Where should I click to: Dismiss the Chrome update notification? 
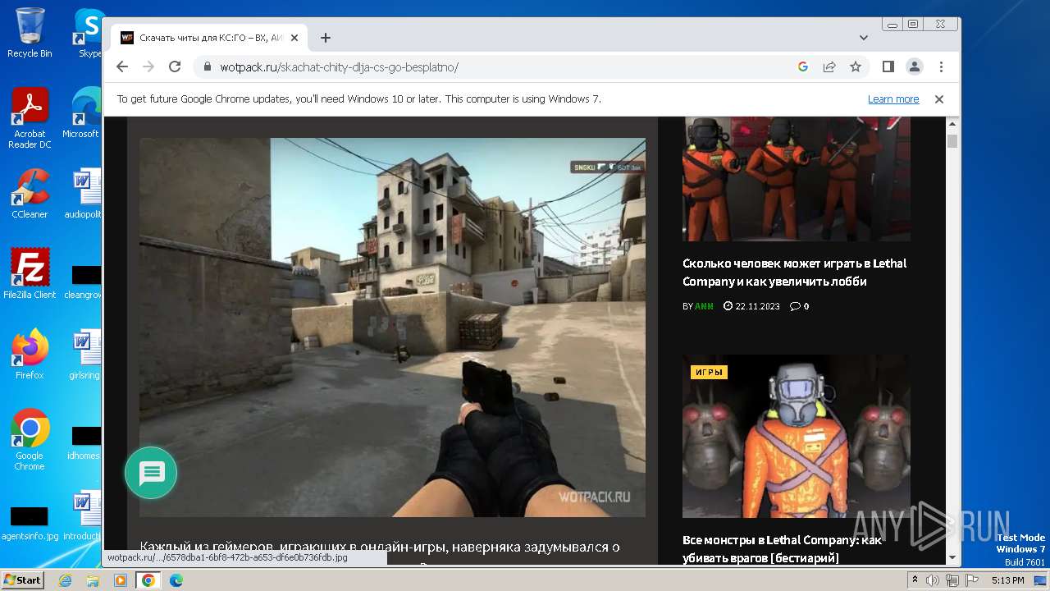939,99
